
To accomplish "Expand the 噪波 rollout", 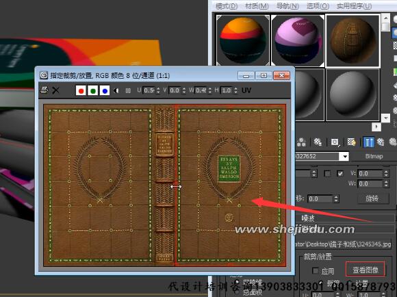I will [344, 218].
